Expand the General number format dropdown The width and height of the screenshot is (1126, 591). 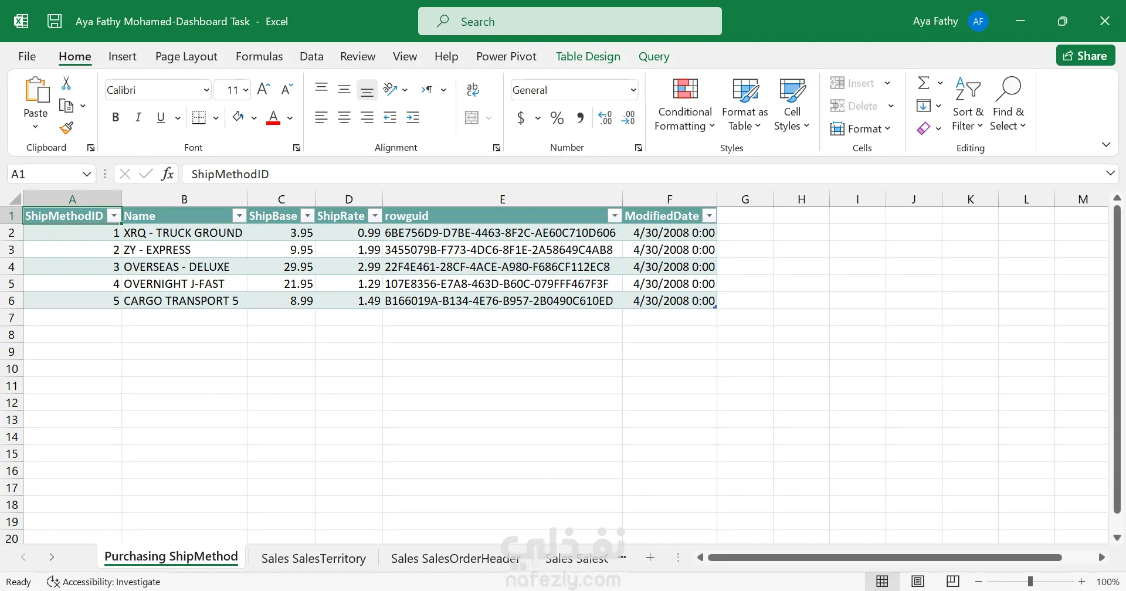(633, 90)
